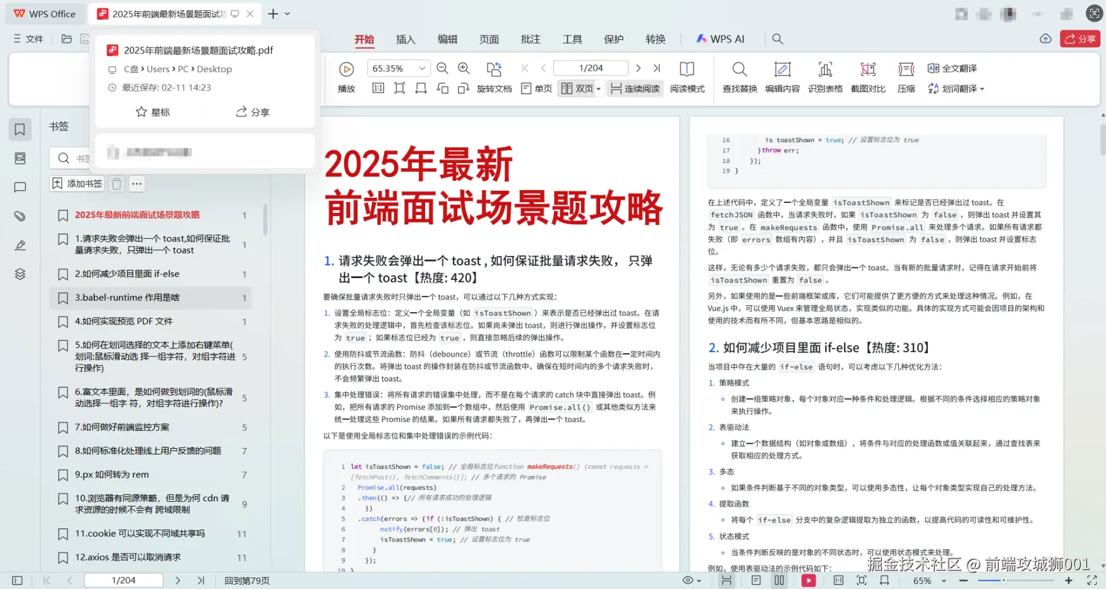1106x589 pixels.
Task: Switch to the 编辑 ribbon tab
Action: (447, 39)
